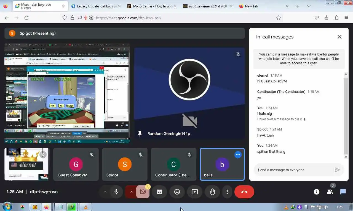The image size is (353, 211).
Task: Click the spit on that thang message
Action: pyautogui.click(x=271, y=151)
